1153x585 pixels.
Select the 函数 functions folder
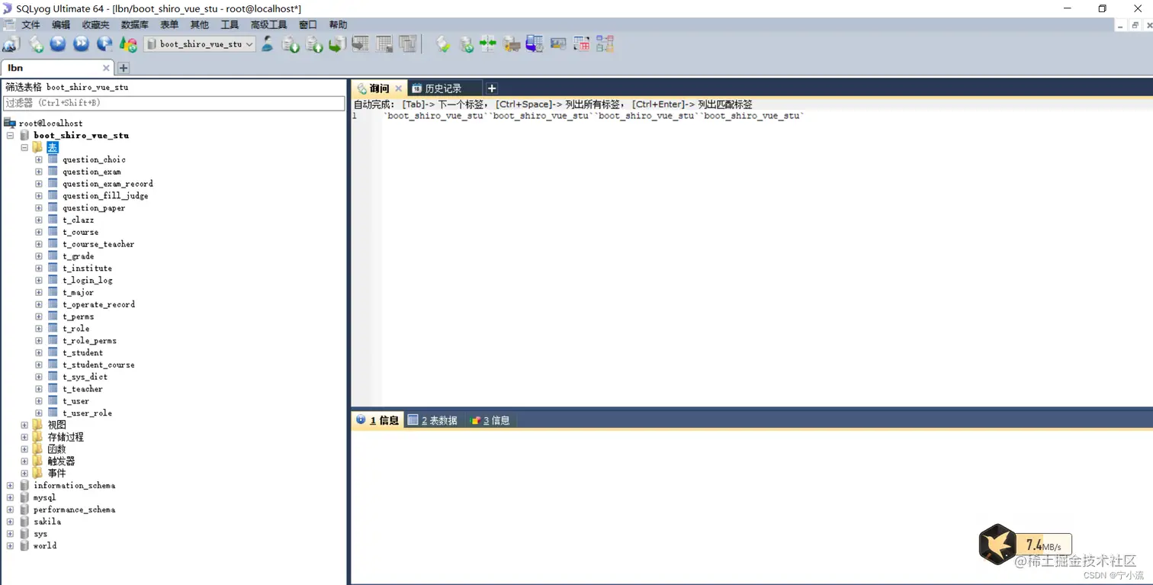coord(56,449)
